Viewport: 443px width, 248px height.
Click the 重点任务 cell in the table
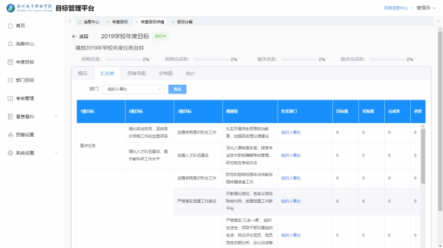point(101,146)
